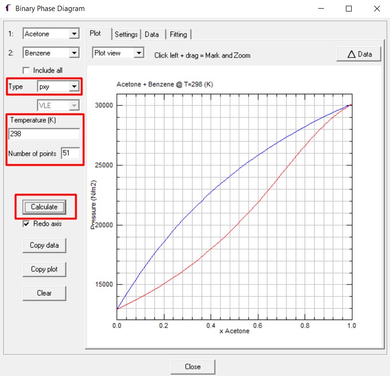Switch to the Settings tab
Image resolution: width=390 pixels, height=376 pixels.
tap(126, 34)
